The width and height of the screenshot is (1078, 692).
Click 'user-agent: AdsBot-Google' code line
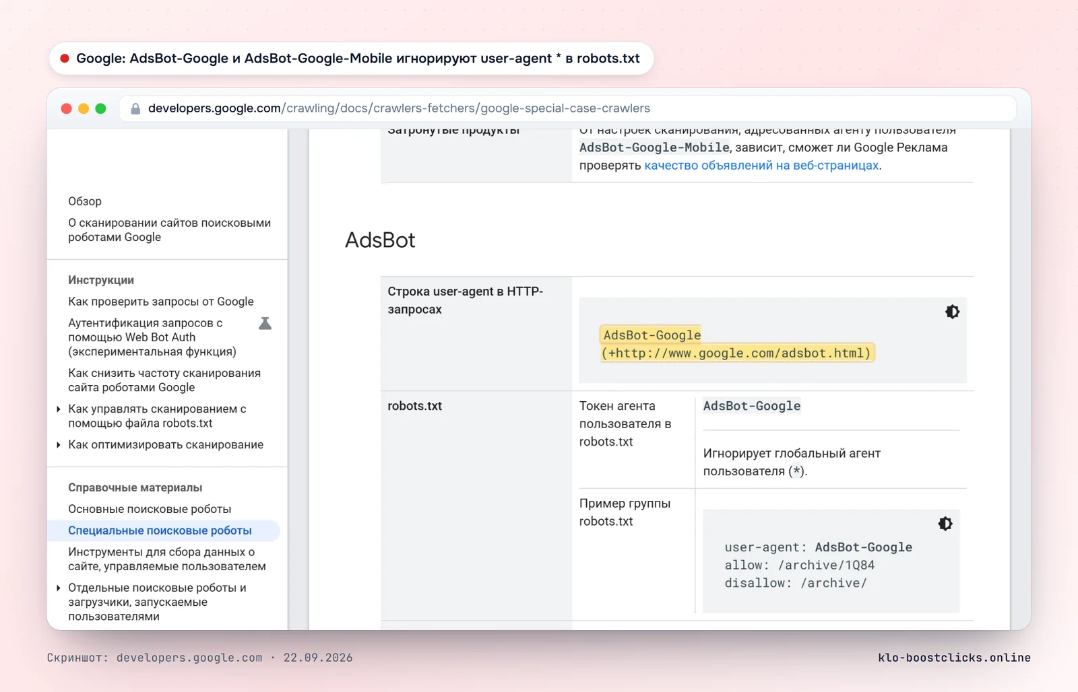(x=819, y=547)
